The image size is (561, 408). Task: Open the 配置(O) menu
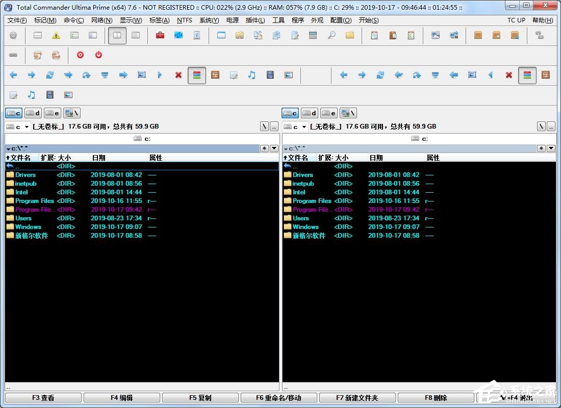click(x=341, y=20)
